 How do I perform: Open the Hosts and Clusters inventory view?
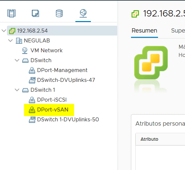coord(11,13)
